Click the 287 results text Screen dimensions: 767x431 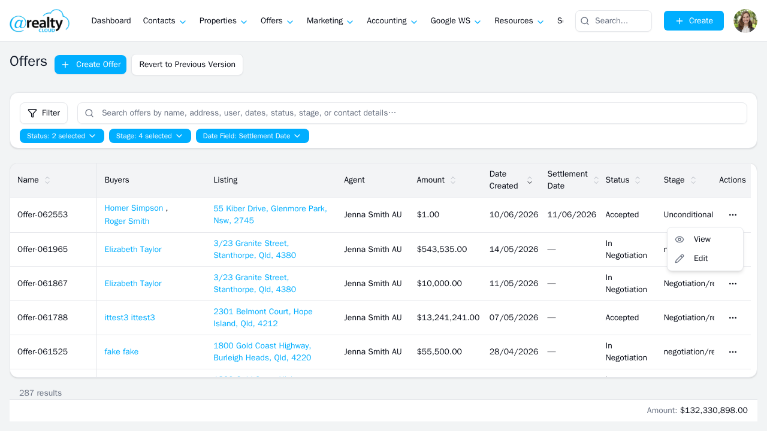[40, 393]
